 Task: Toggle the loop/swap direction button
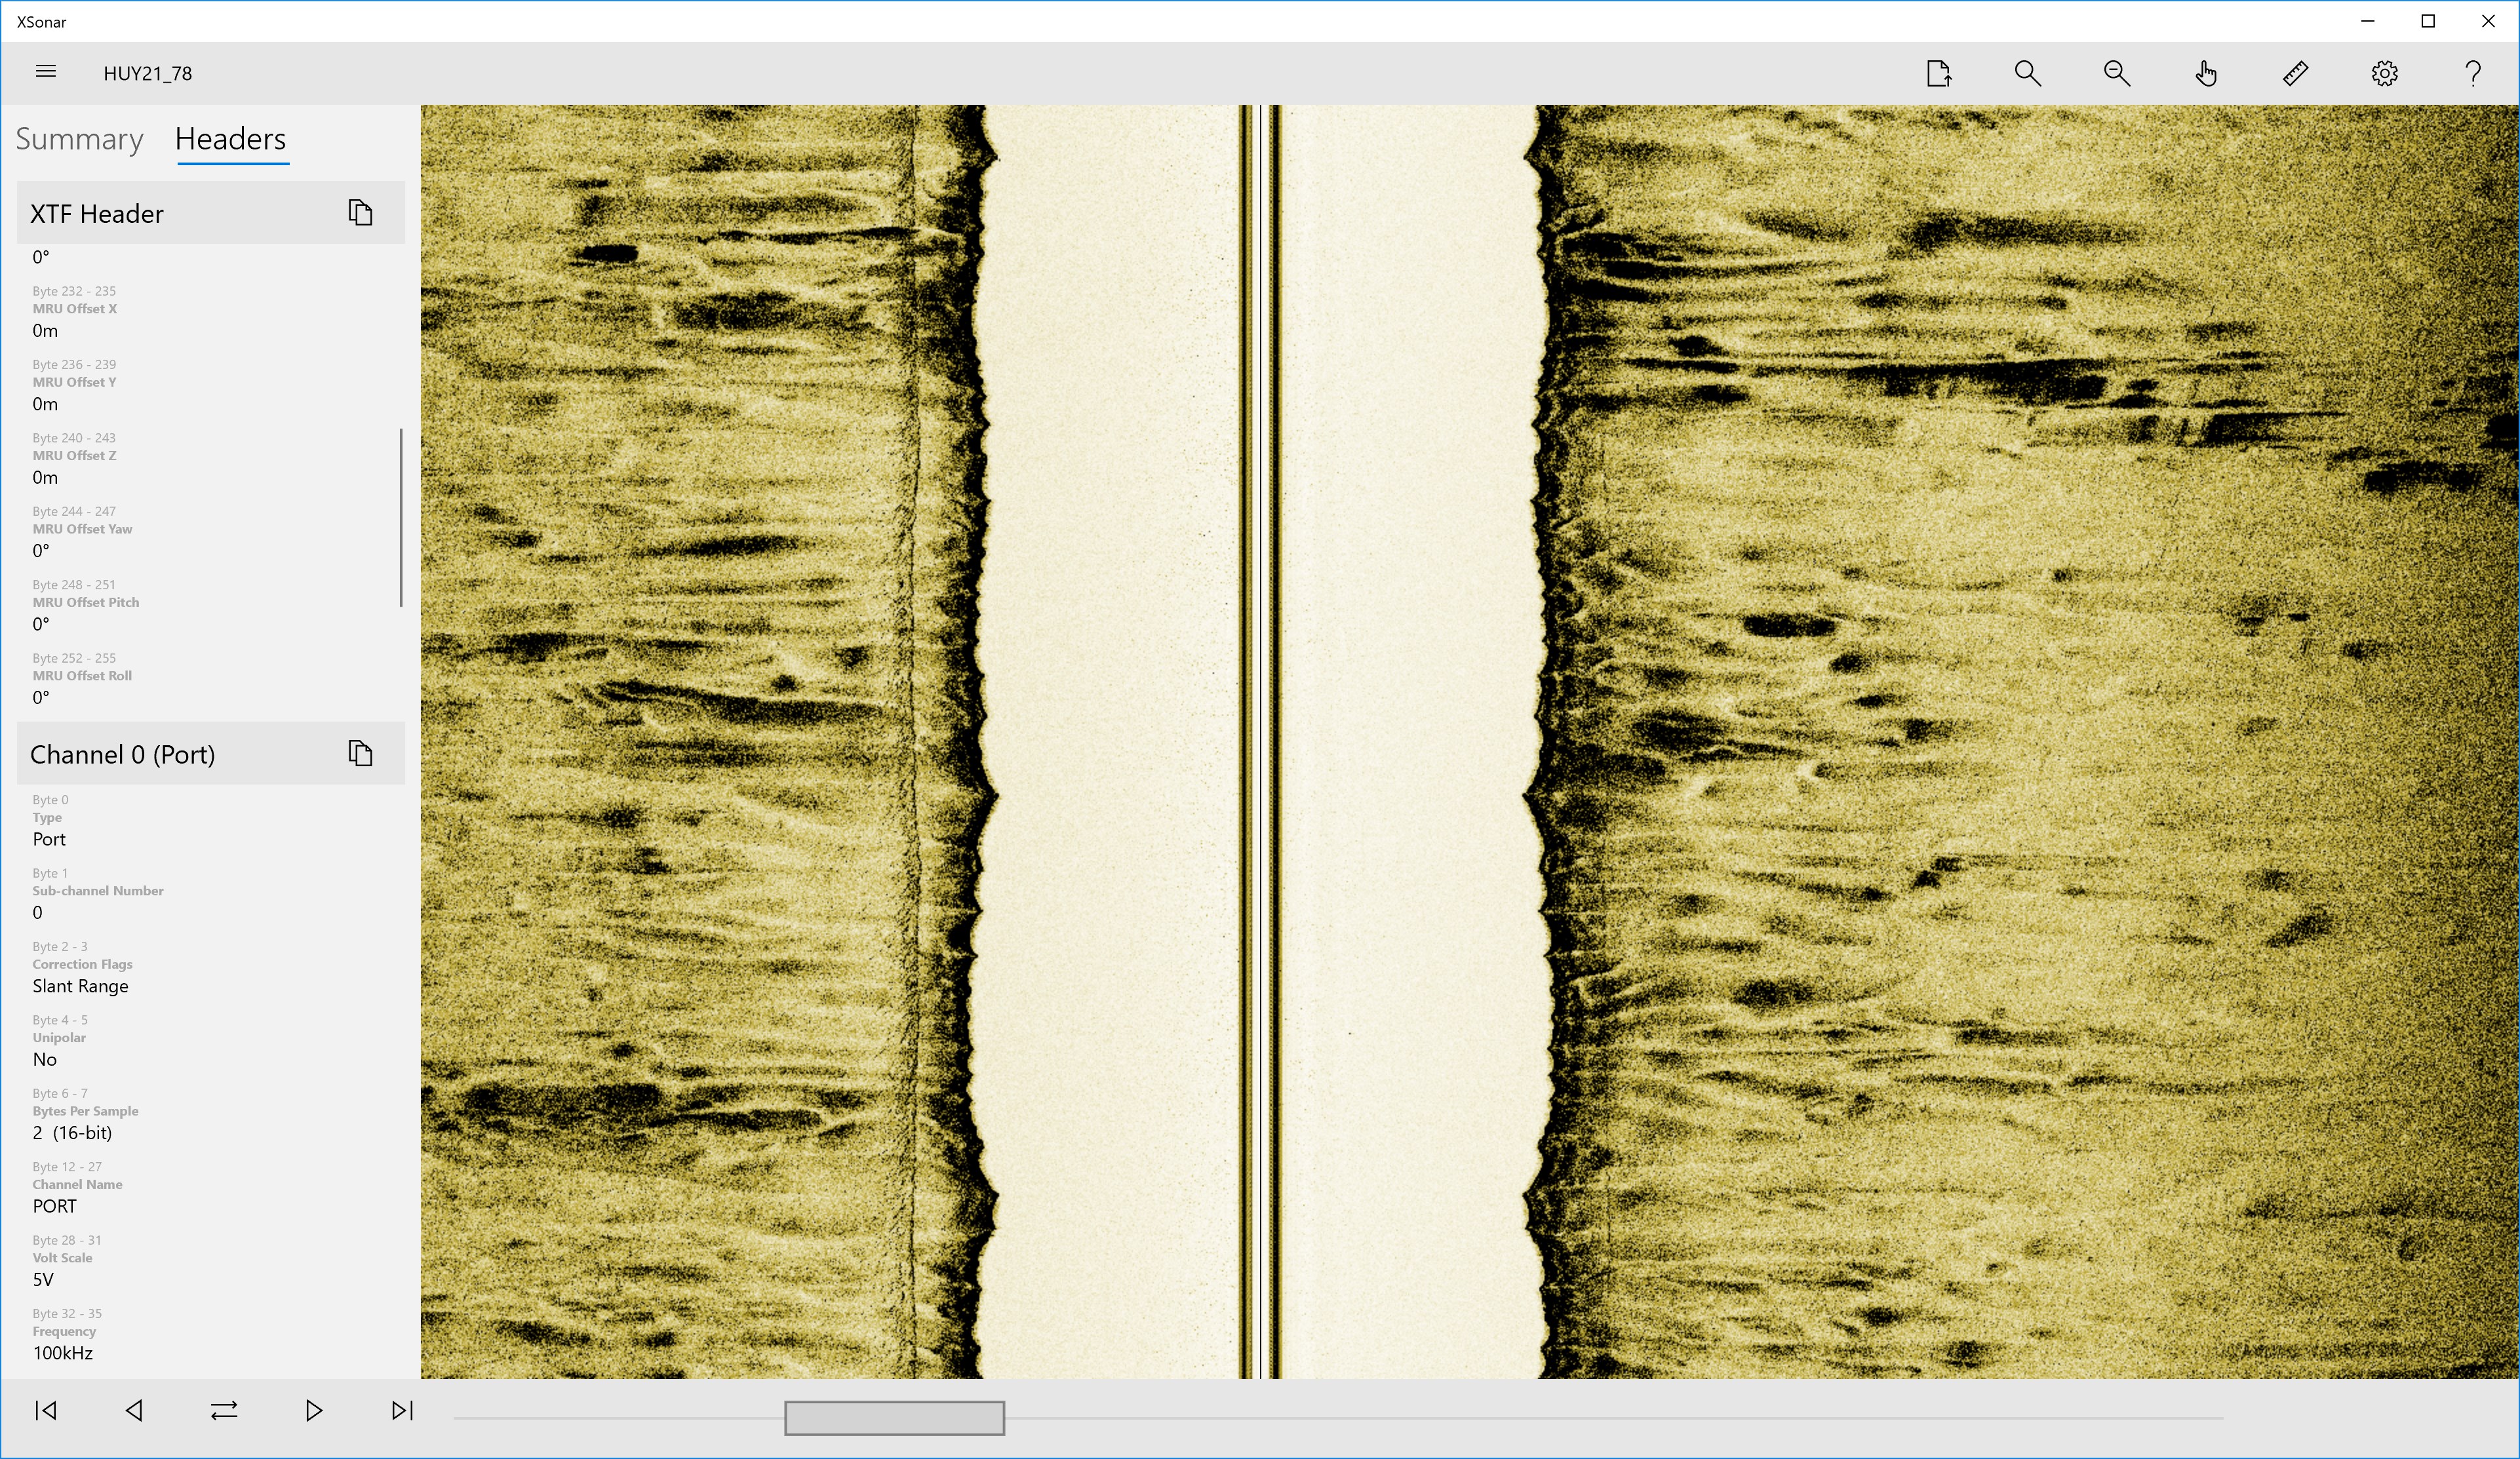224,1410
